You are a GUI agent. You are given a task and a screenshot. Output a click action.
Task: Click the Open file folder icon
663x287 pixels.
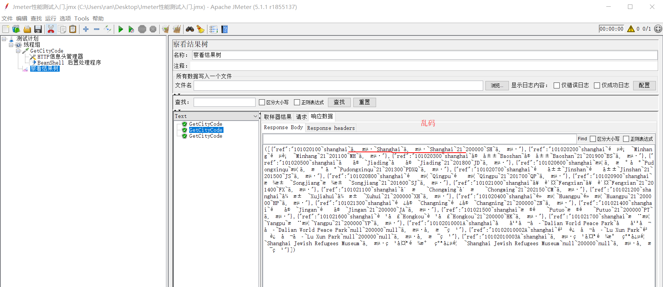[27, 29]
